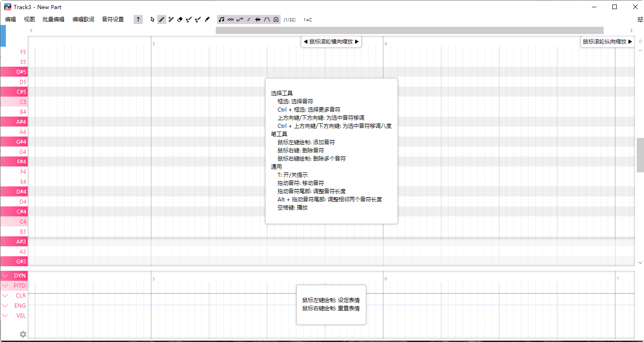Toggle the wavy vibrato display icon

coord(230,20)
